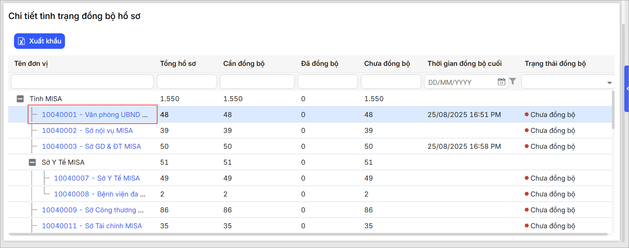Click the Tên đơn vị filter field
The image size is (629, 248).
82,82
